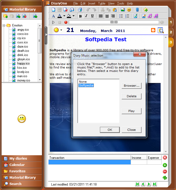Click the red minus remove transaction icon

[x=165, y=172]
